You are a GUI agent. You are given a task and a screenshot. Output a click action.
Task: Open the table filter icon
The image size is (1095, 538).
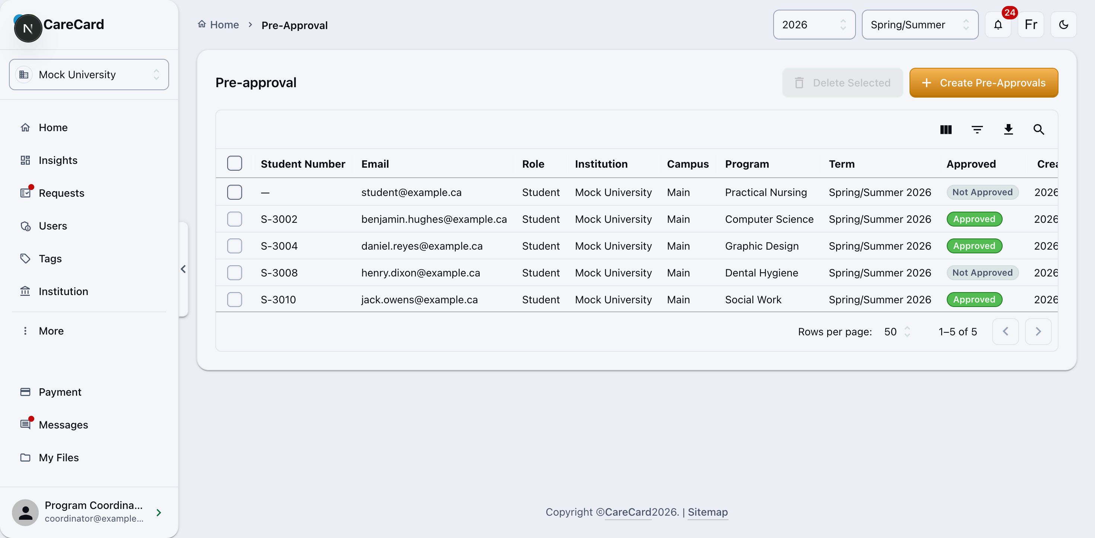coord(977,129)
